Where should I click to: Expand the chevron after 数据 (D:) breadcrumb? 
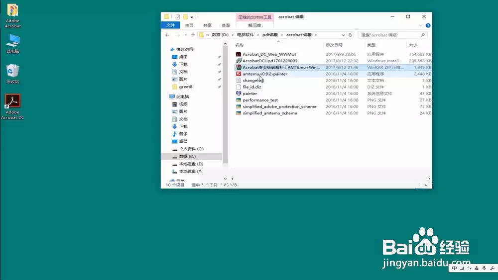[233, 35]
